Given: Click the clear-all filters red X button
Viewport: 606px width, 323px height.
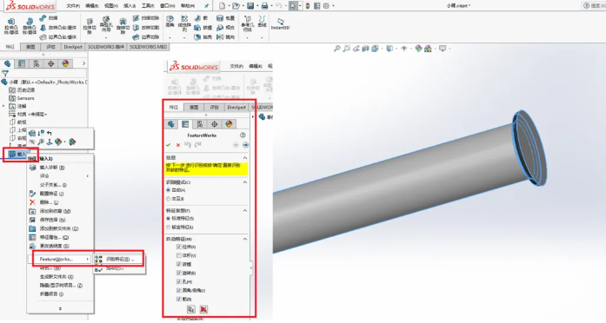Looking at the screenshot, I should pyautogui.click(x=203, y=309).
